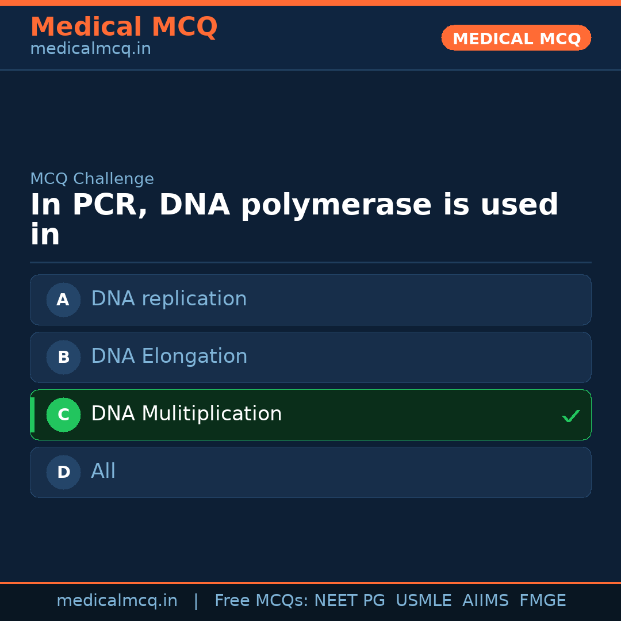Select USMLE in the footer

point(423,601)
